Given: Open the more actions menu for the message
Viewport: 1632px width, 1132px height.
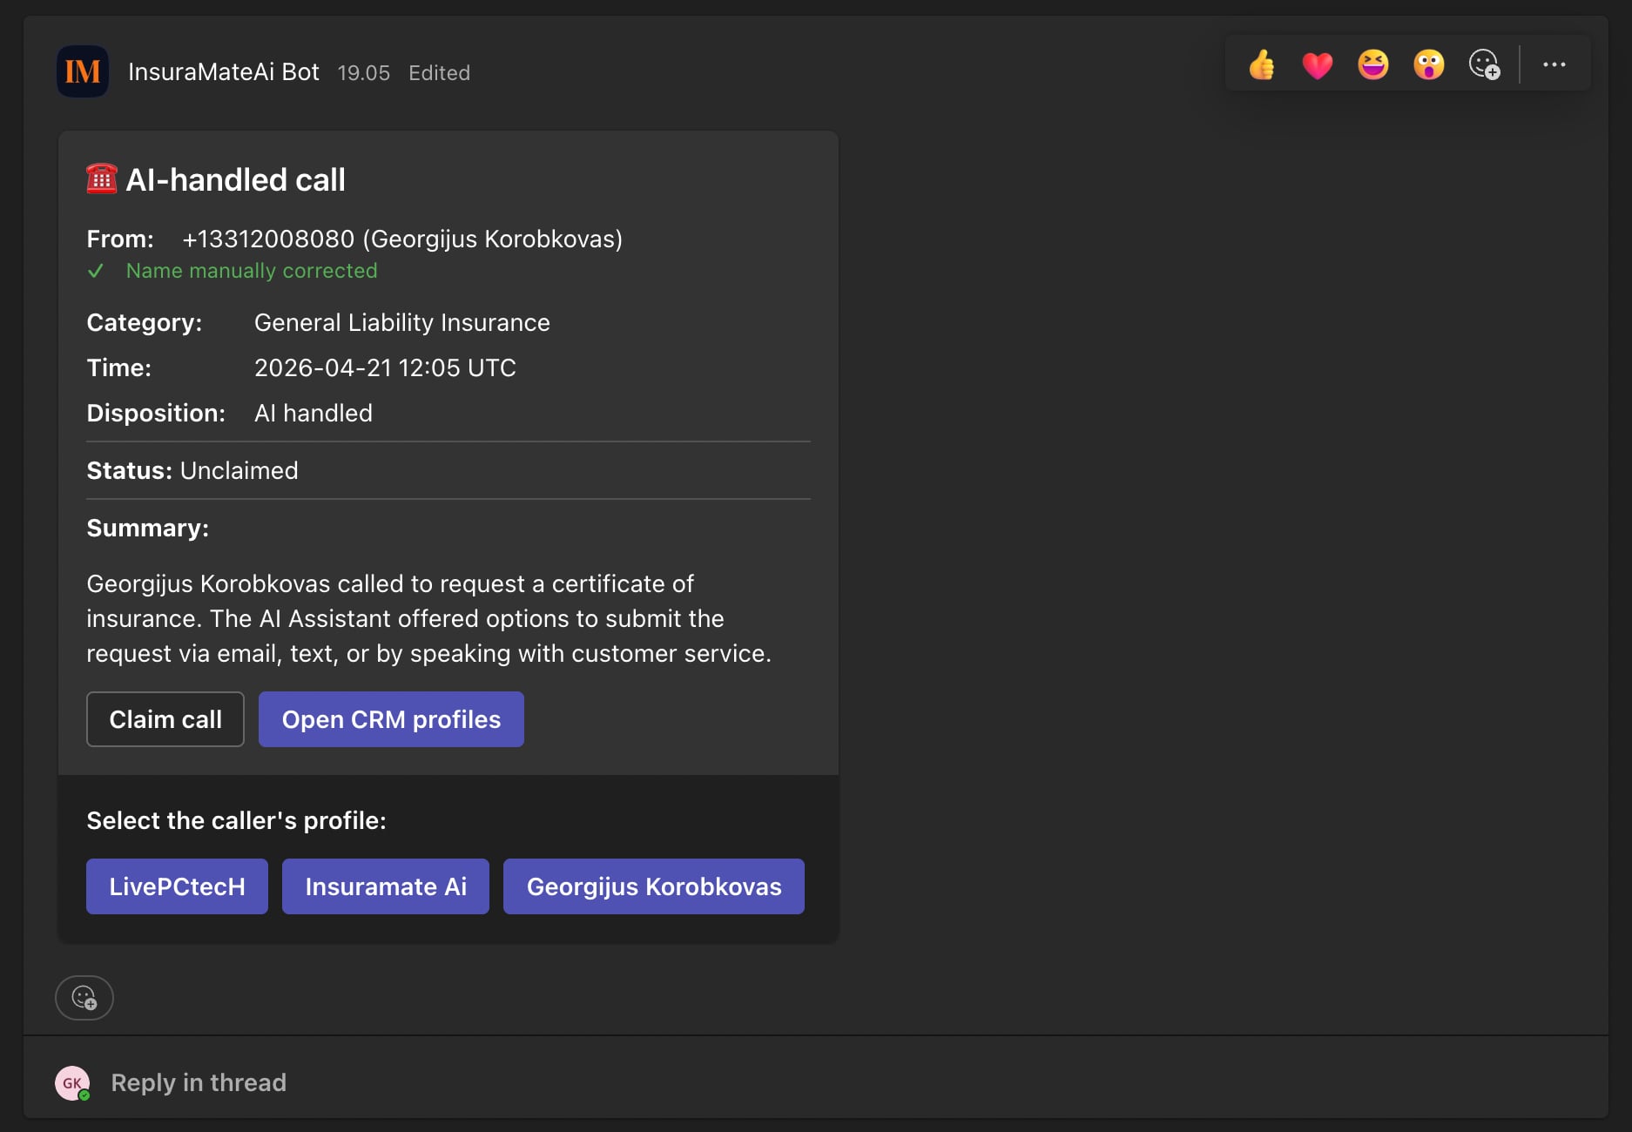Looking at the screenshot, I should coord(1555,64).
